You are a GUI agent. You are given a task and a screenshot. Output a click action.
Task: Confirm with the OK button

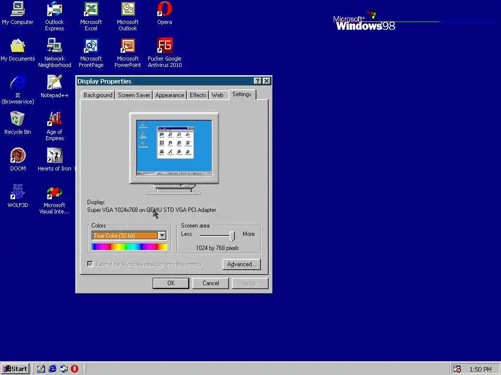click(171, 283)
